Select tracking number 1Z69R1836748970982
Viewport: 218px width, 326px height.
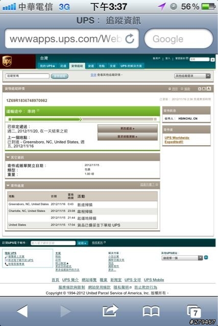(27, 100)
